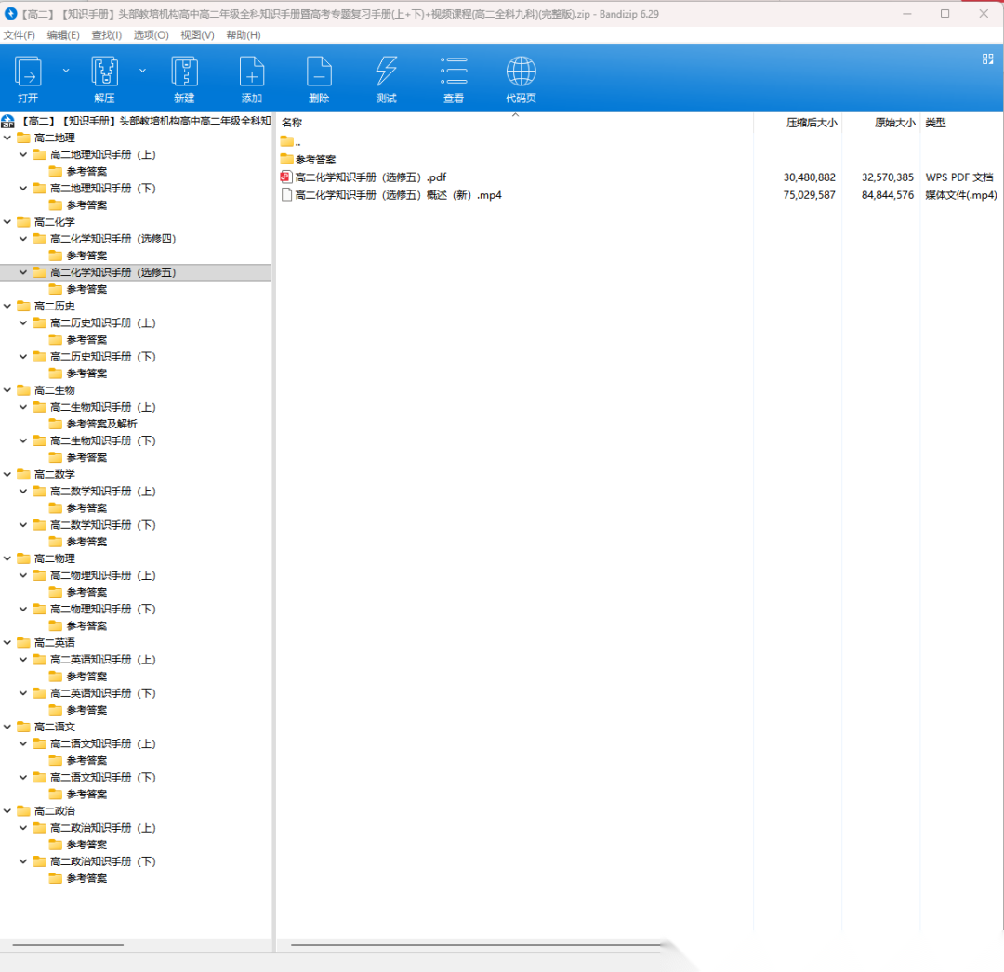This screenshot has height=972, width=1004.
Task: Open dropdown arrow beside 解压 button
Action: tap(142, 71)
